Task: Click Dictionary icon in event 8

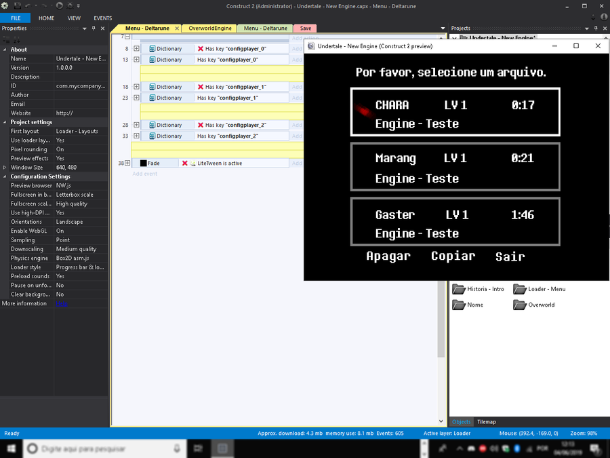Action: click(x=152, y=49)
